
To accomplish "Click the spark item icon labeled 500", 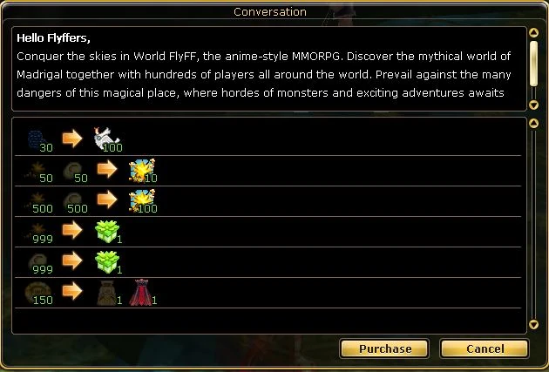I will point(38,202).
